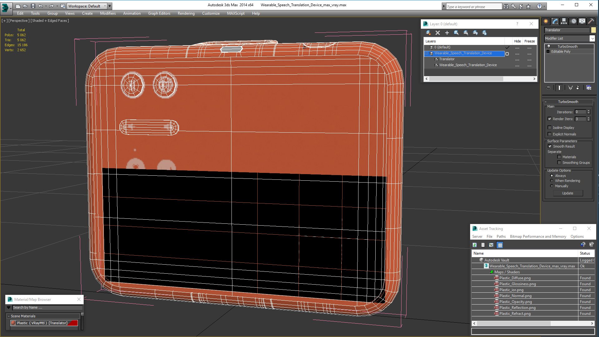
Task: Expand the Editable Poly stack entry
Action: click(548, 51)
